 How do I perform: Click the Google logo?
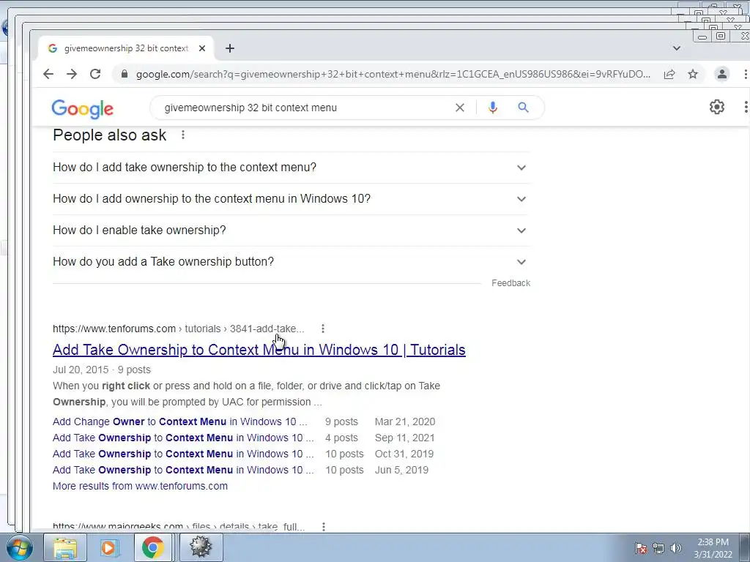pos(82,109)
